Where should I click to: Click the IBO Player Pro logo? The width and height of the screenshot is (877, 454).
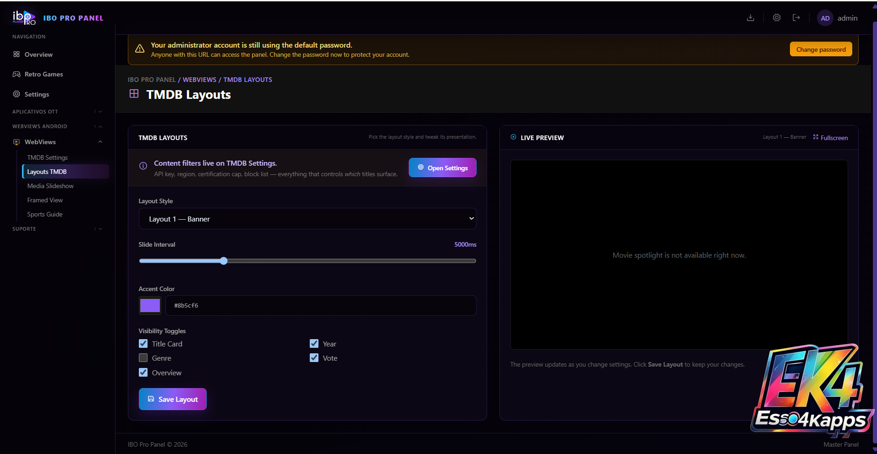24,18
